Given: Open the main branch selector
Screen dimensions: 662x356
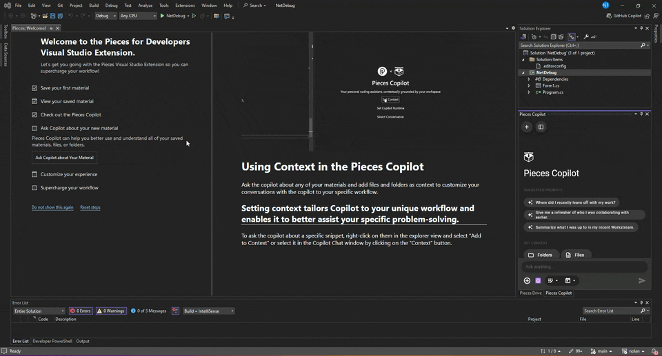Looking at the screenshot, I should tap(601, 351).
